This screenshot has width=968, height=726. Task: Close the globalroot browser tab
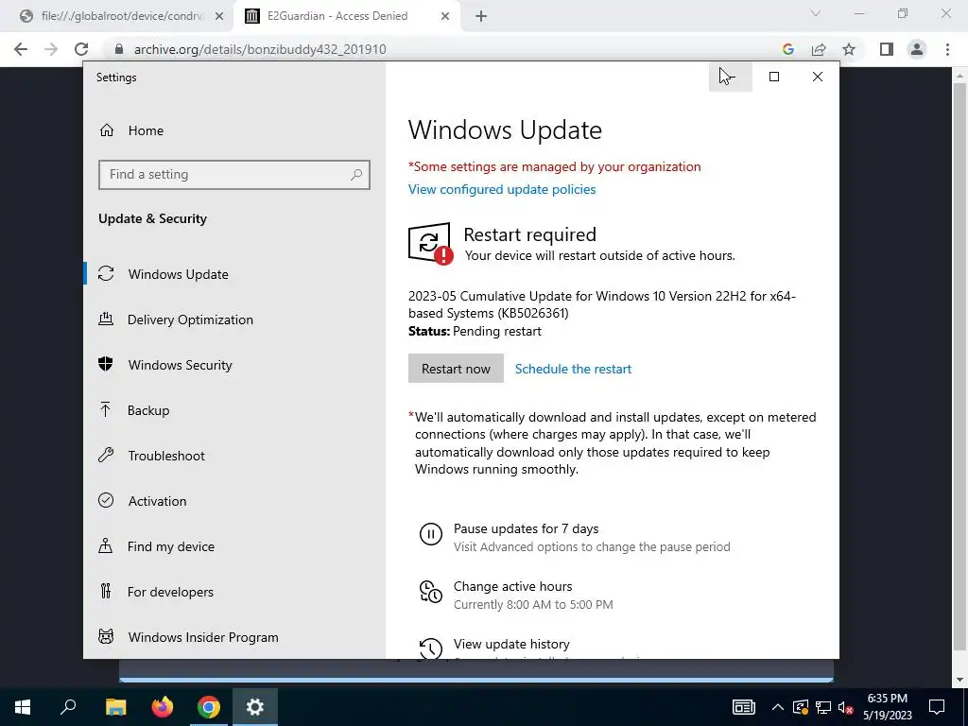pos(219,17)
